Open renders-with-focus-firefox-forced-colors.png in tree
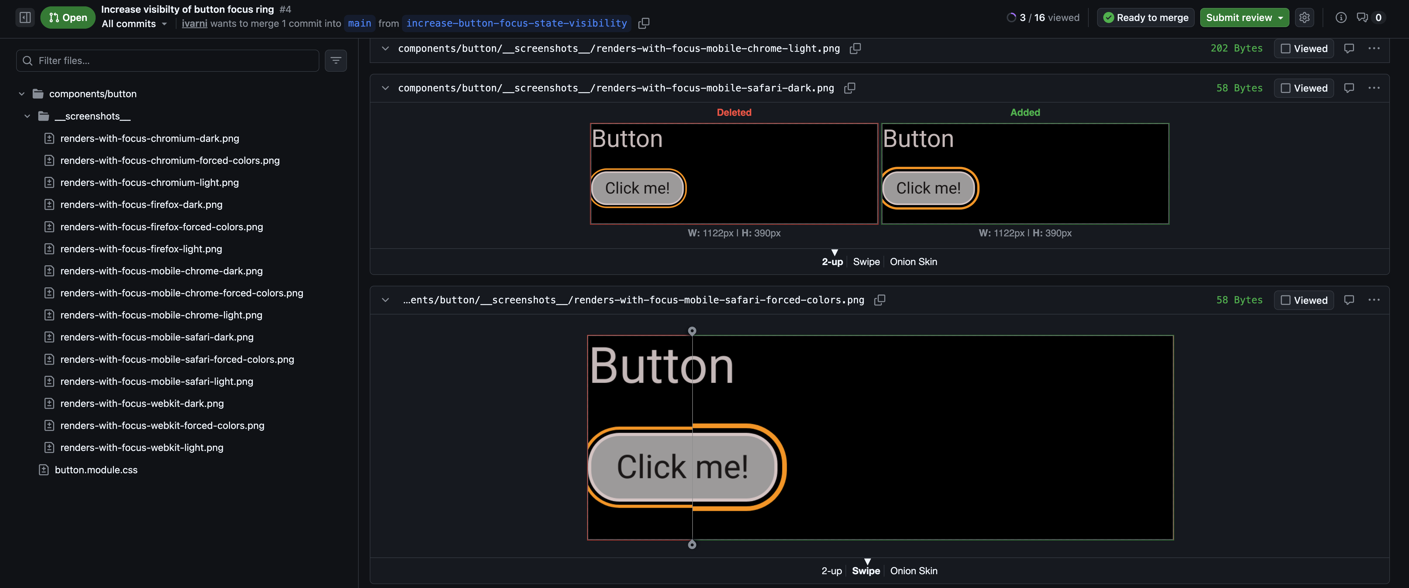Viewport: 1409px width, 588px height. point(161,227)
